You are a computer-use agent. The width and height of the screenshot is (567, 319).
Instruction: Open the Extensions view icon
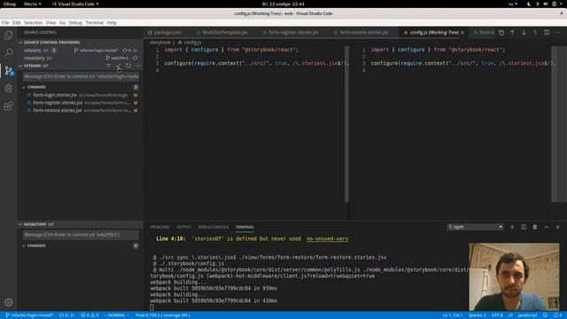point(8,106)
